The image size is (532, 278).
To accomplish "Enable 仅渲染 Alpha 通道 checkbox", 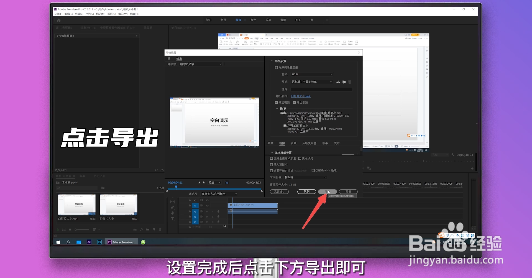I will [x=313, y=170].
